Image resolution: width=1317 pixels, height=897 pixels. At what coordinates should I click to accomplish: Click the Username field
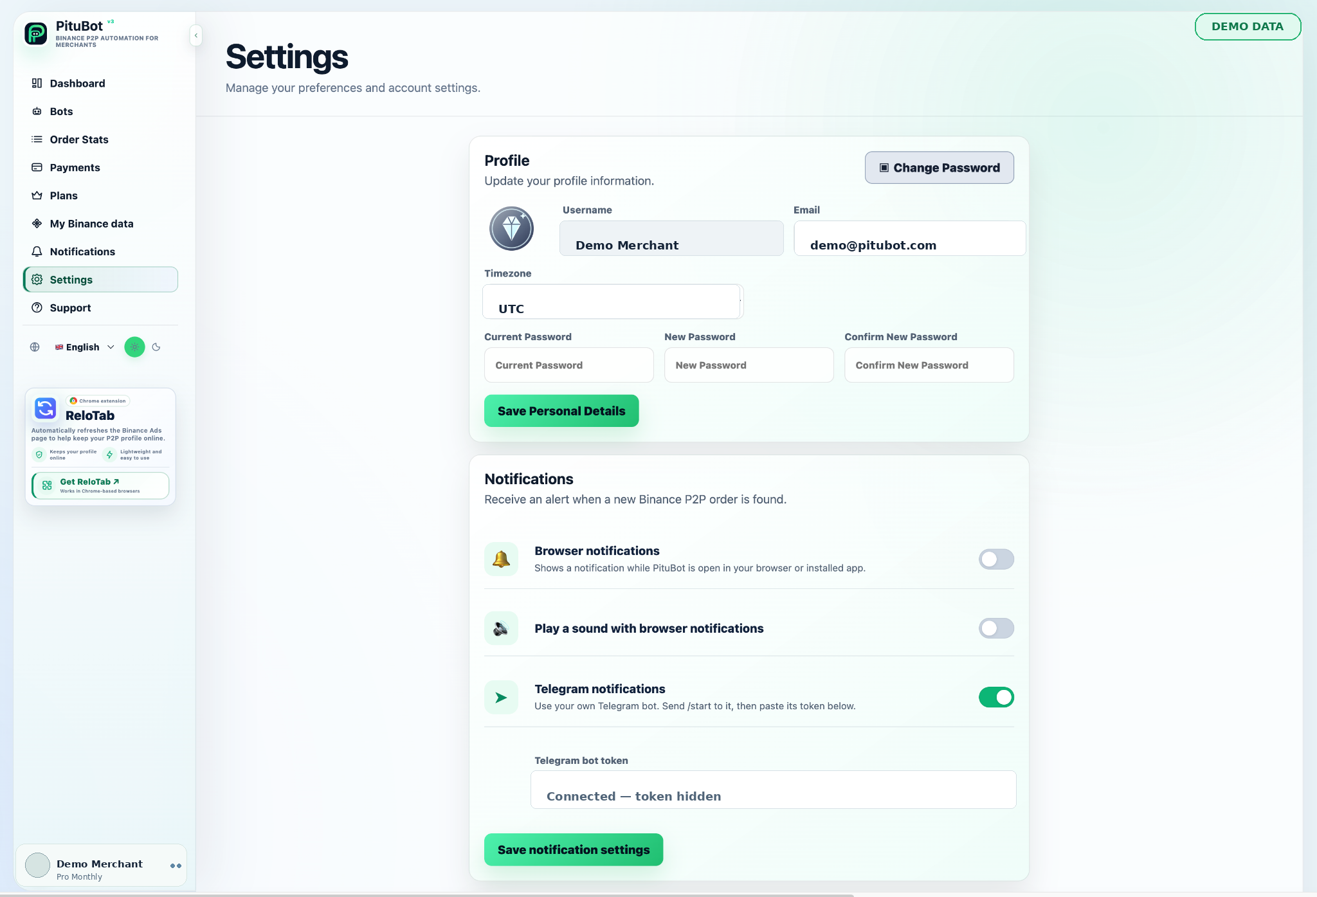[x=671, y=238]
